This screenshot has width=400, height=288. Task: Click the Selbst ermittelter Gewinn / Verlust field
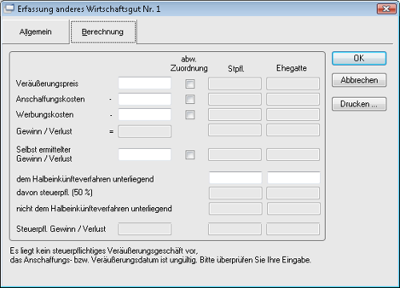[x=145, y=154]
